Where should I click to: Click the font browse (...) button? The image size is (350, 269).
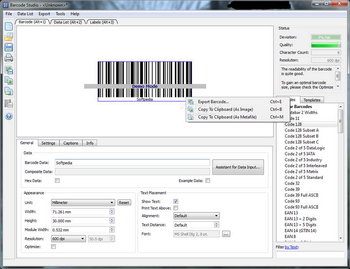coord(226,234)
